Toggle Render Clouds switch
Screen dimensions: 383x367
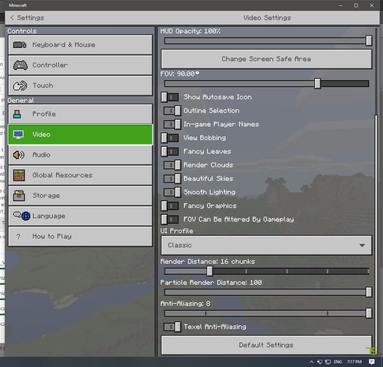pyautogui.click(x=172, y=165)
